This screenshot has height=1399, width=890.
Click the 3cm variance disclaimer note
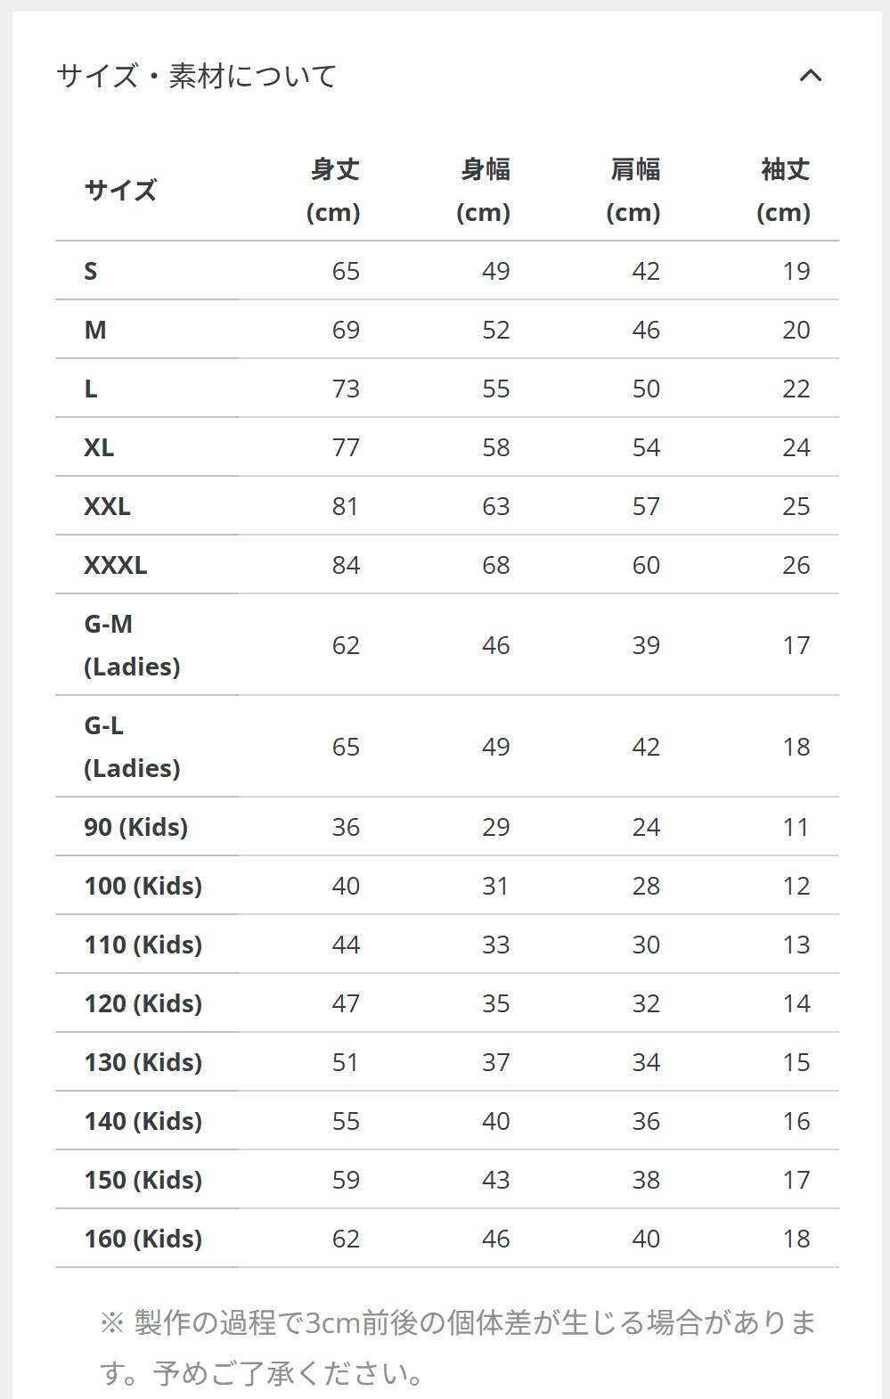click(x=458, y=1347)
